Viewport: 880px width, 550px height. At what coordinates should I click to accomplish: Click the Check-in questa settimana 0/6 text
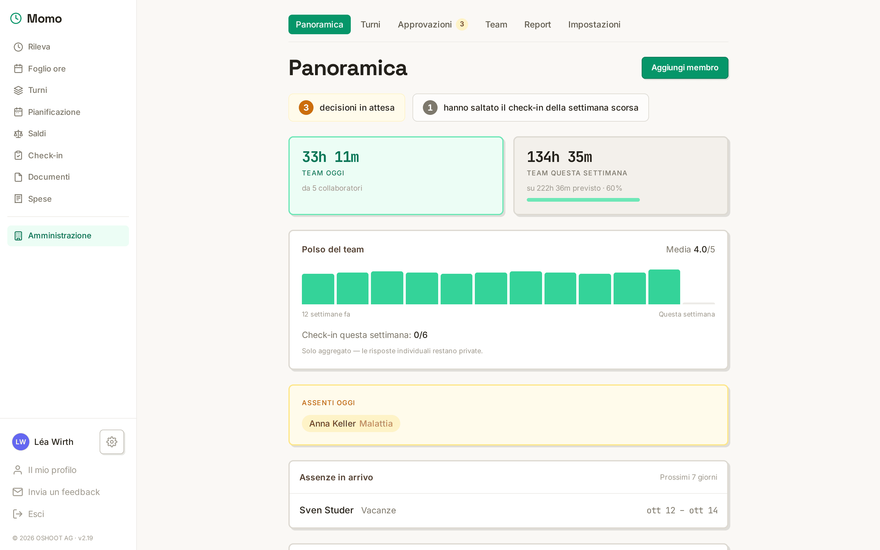364,335
